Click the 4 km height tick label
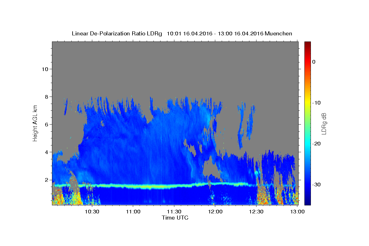Image resolution: width=369 pixels, height=246 pixels. pyautogui.click(x=46, y=152)
